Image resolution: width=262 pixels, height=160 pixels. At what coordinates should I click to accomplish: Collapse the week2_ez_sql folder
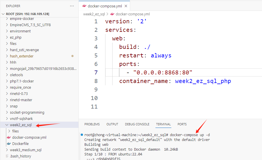click(20, 125)
